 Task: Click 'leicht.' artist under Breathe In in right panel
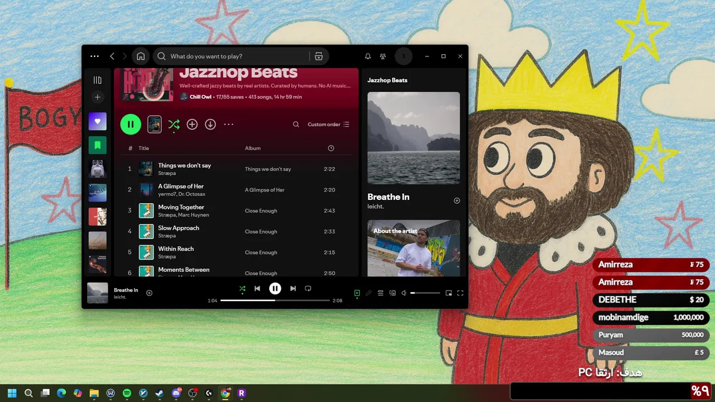375,207
